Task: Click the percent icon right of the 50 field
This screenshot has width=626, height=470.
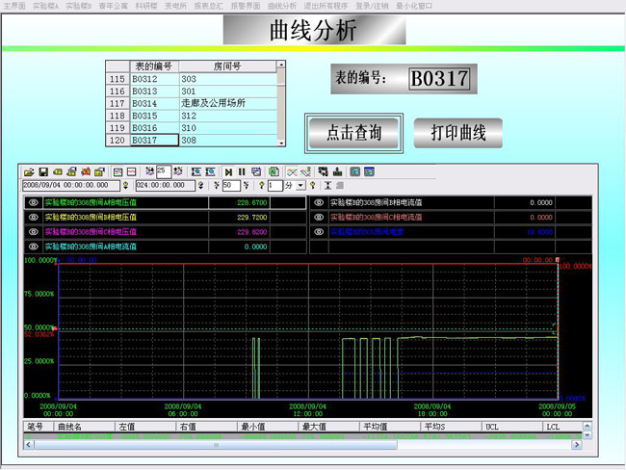Action: coord(246,185)
